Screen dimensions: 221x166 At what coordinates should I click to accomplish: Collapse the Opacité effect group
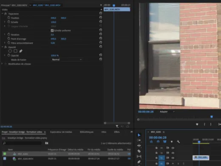[x=2, y=47]
